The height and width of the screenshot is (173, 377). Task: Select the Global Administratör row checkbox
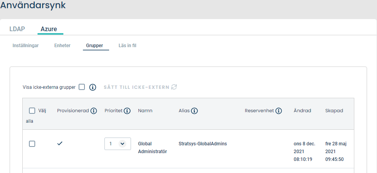click(x=32, y=144)
